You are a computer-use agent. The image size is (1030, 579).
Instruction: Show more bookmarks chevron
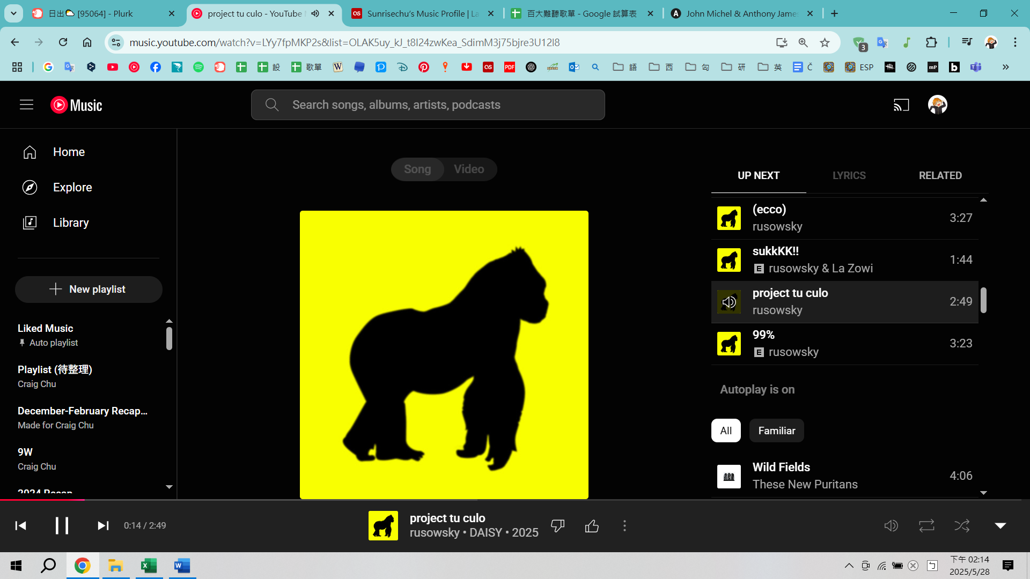coord(1006,67)
